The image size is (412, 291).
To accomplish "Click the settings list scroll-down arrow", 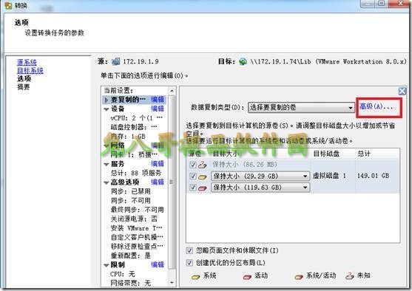I will [172, 282].
